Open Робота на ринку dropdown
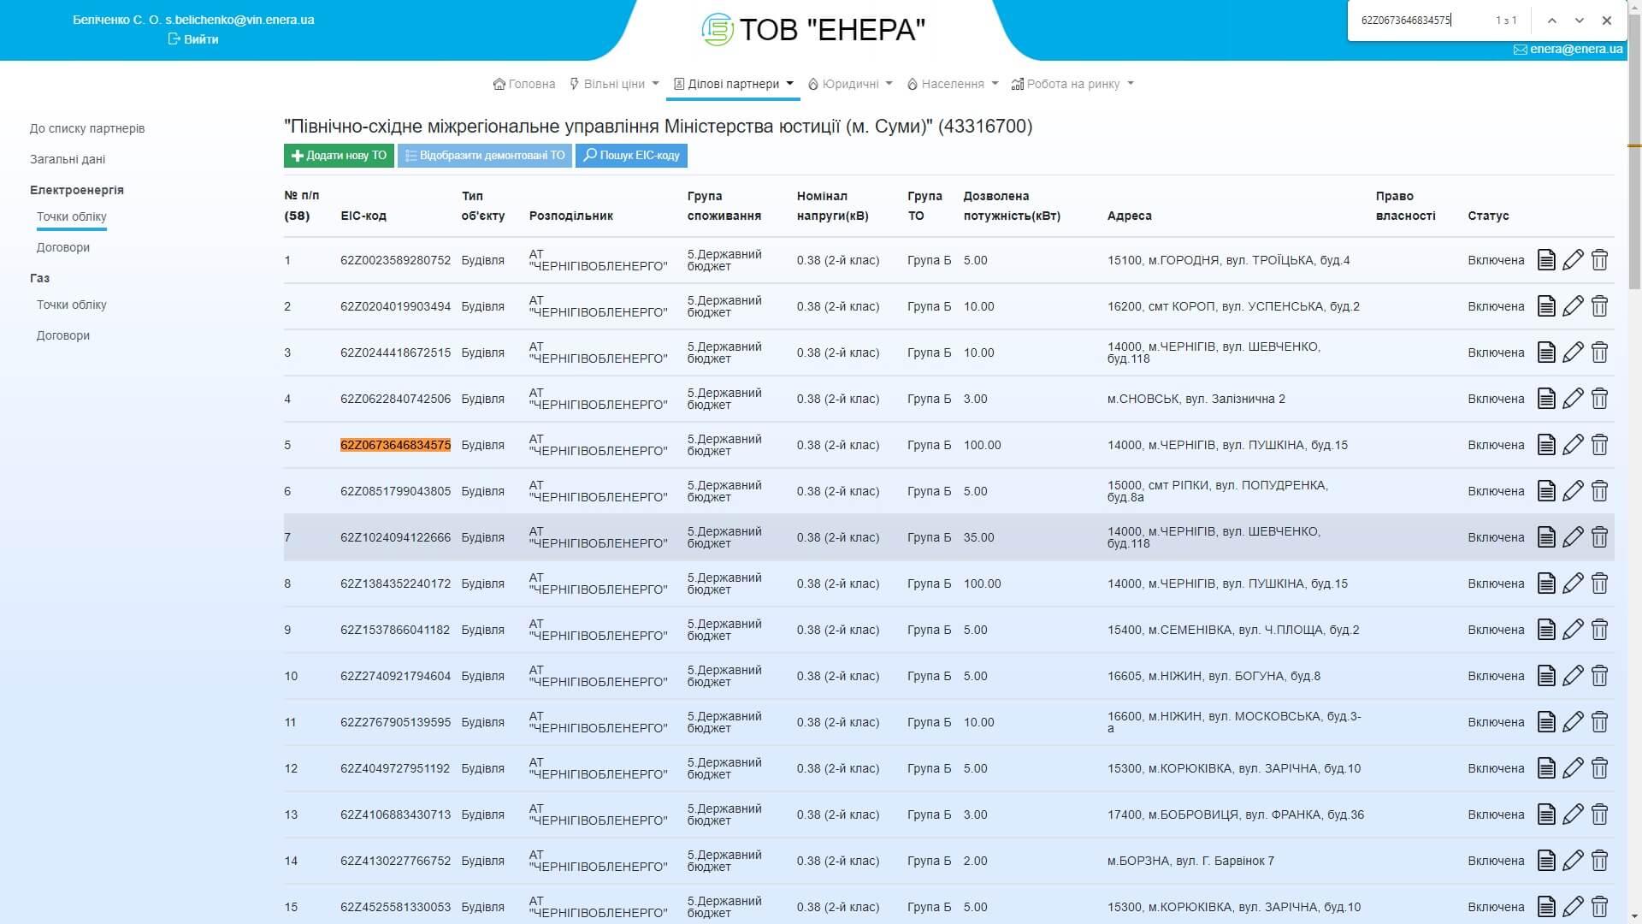Viewport: 1642px width, 924px height. (1072, 84)
